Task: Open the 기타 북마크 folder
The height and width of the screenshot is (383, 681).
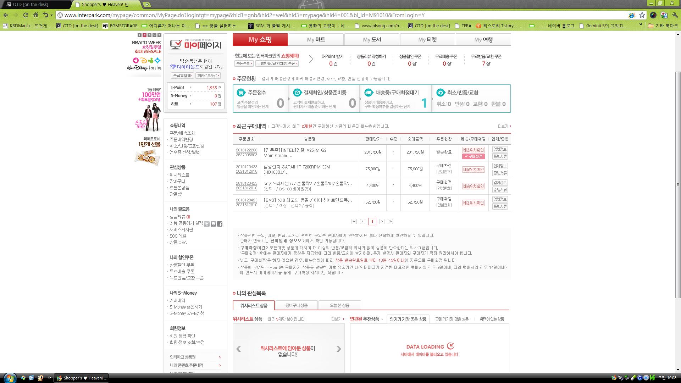Action: coord(663,26)
